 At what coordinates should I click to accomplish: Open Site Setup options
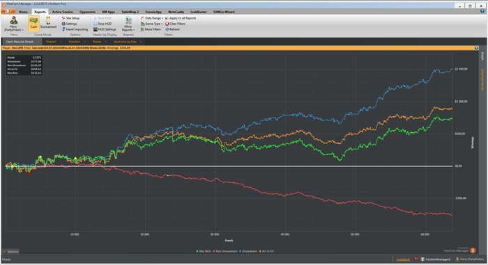click(x=70, y=18)
